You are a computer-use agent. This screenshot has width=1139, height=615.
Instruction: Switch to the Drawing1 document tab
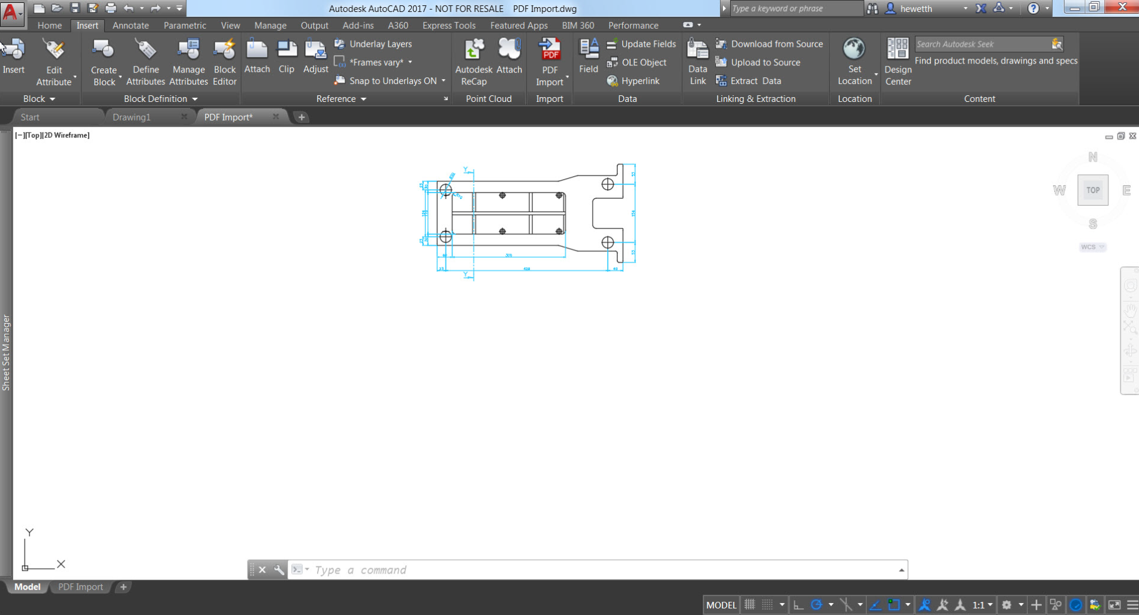132,117
